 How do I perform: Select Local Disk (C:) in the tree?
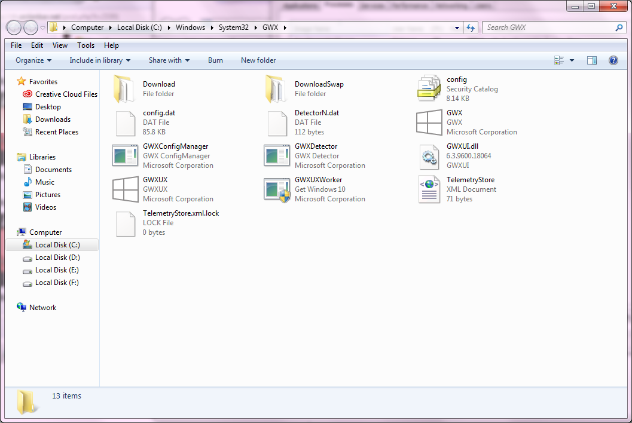51,245
